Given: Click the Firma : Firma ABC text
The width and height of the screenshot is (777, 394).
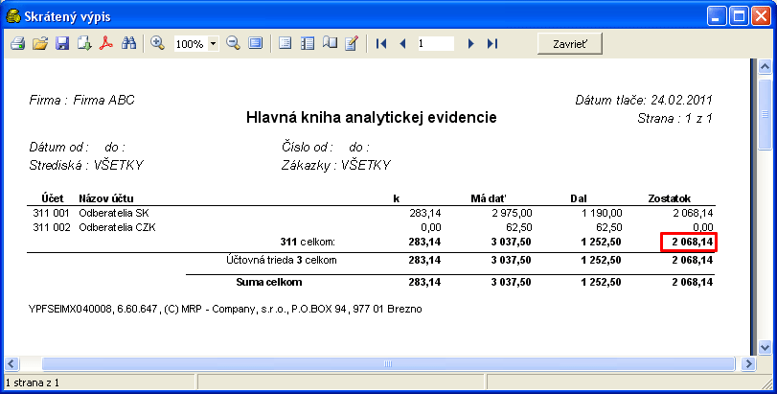Looking at the screenshot, I should (x=81, y=100).
